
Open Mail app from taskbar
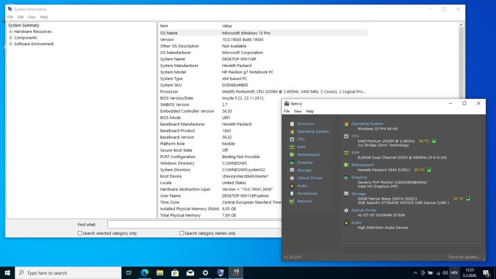[190, 273]
